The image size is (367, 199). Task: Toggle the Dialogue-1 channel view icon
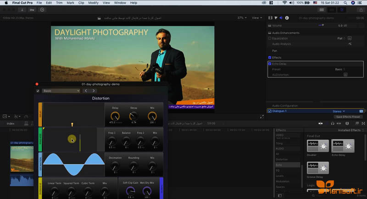point(361,111)
